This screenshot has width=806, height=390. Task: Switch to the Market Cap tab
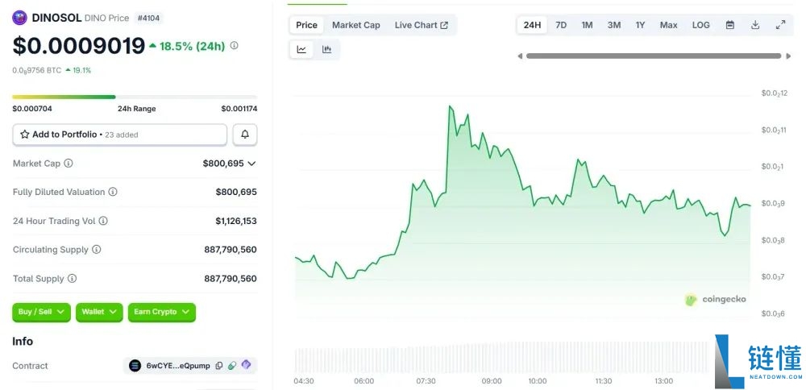click(x=355, y=25)
